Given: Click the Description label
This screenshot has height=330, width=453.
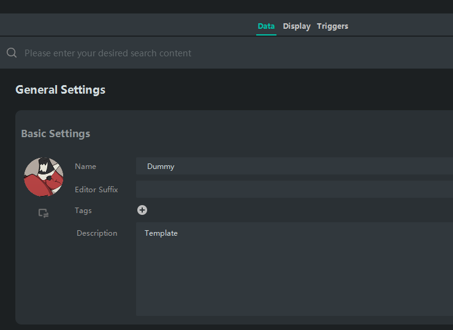Looking at the screenshot, I should (97, 233).
